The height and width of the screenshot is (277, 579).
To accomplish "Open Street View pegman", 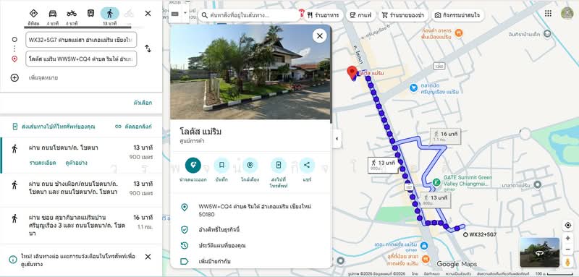I will point(567,263).
